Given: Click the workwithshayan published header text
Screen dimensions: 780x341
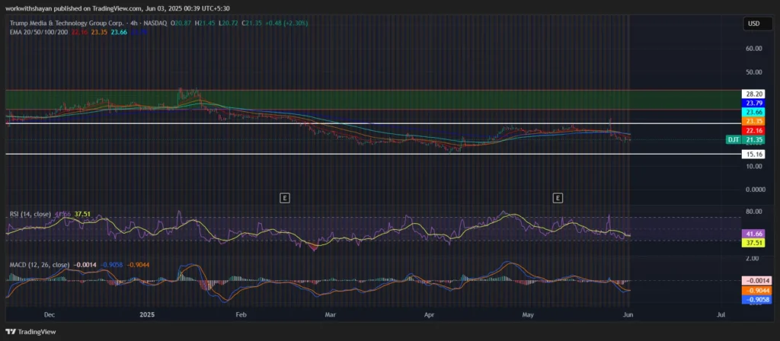Looking at the screenshot, I should point(117,8).
